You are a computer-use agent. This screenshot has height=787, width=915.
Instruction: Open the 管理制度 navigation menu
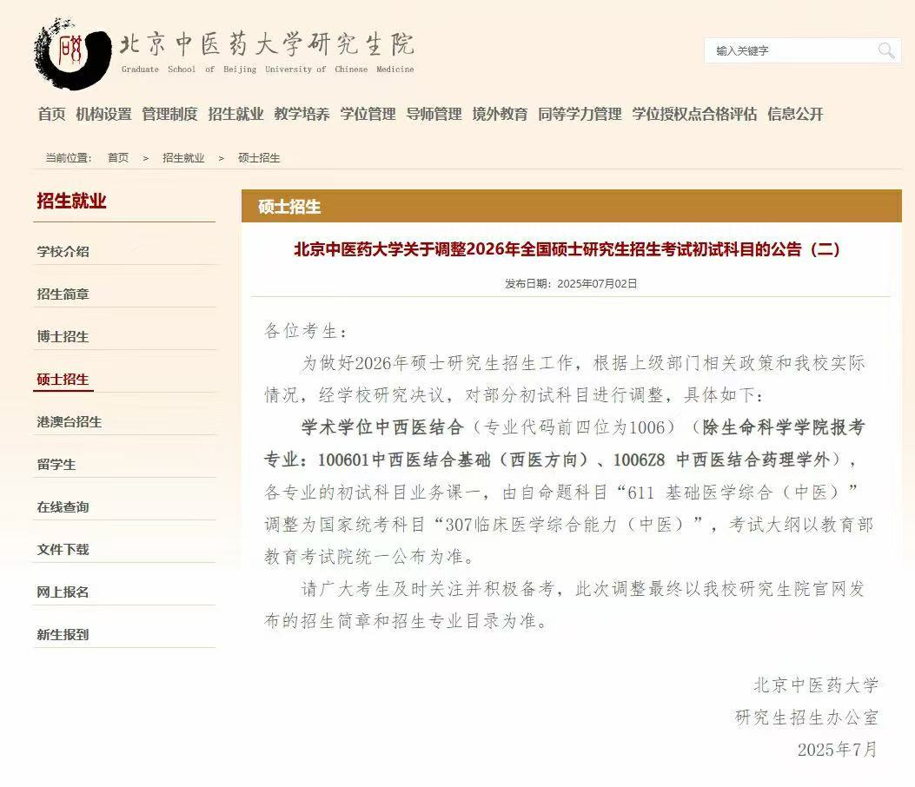pos(169,114)
